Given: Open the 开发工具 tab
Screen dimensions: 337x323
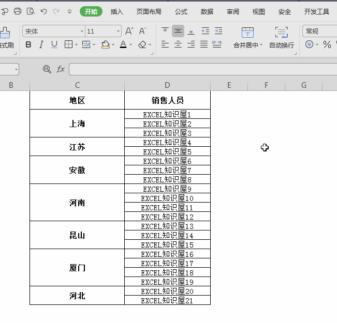Looking at the screenshot, I should pos(317,11).
